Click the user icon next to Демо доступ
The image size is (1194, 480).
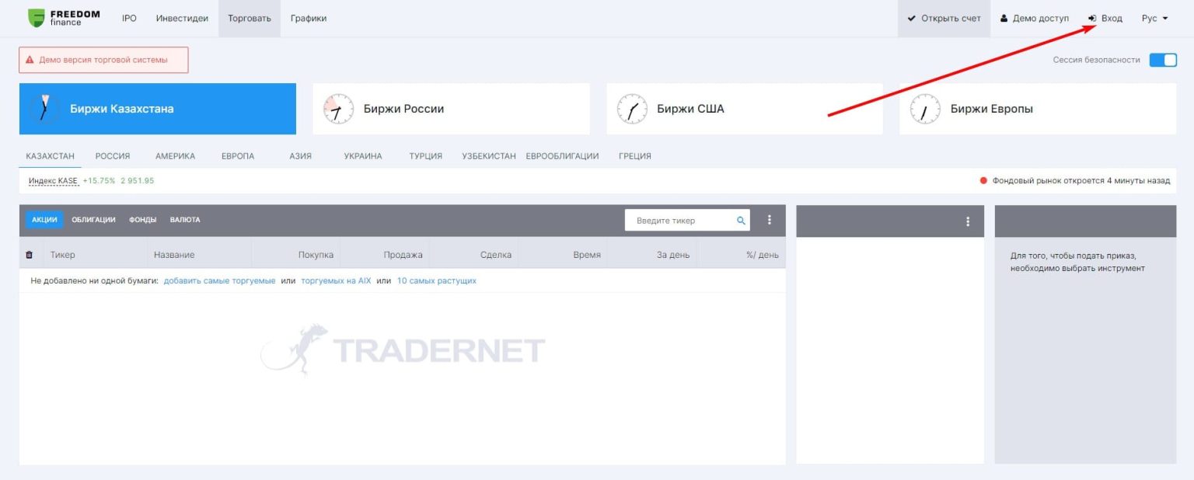pos(1003,17)
